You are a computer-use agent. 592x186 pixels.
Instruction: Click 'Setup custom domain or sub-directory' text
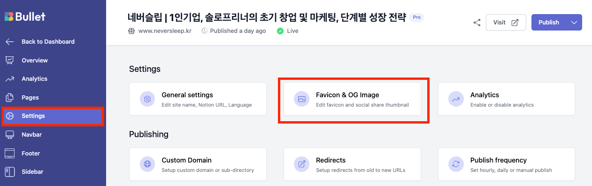(x=208, y=170)
